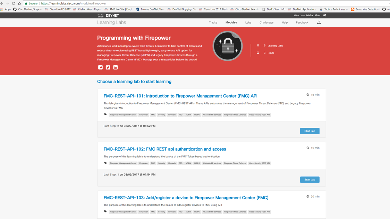Open AMP Jive Site bookmark

pos(119,9)
